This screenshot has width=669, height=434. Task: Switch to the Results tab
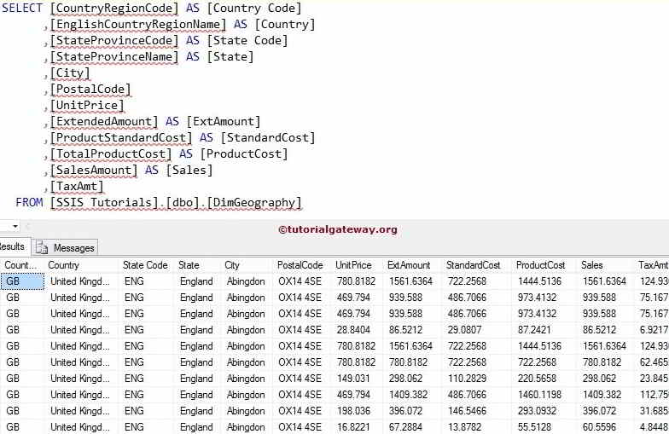[x=14, y=246]
